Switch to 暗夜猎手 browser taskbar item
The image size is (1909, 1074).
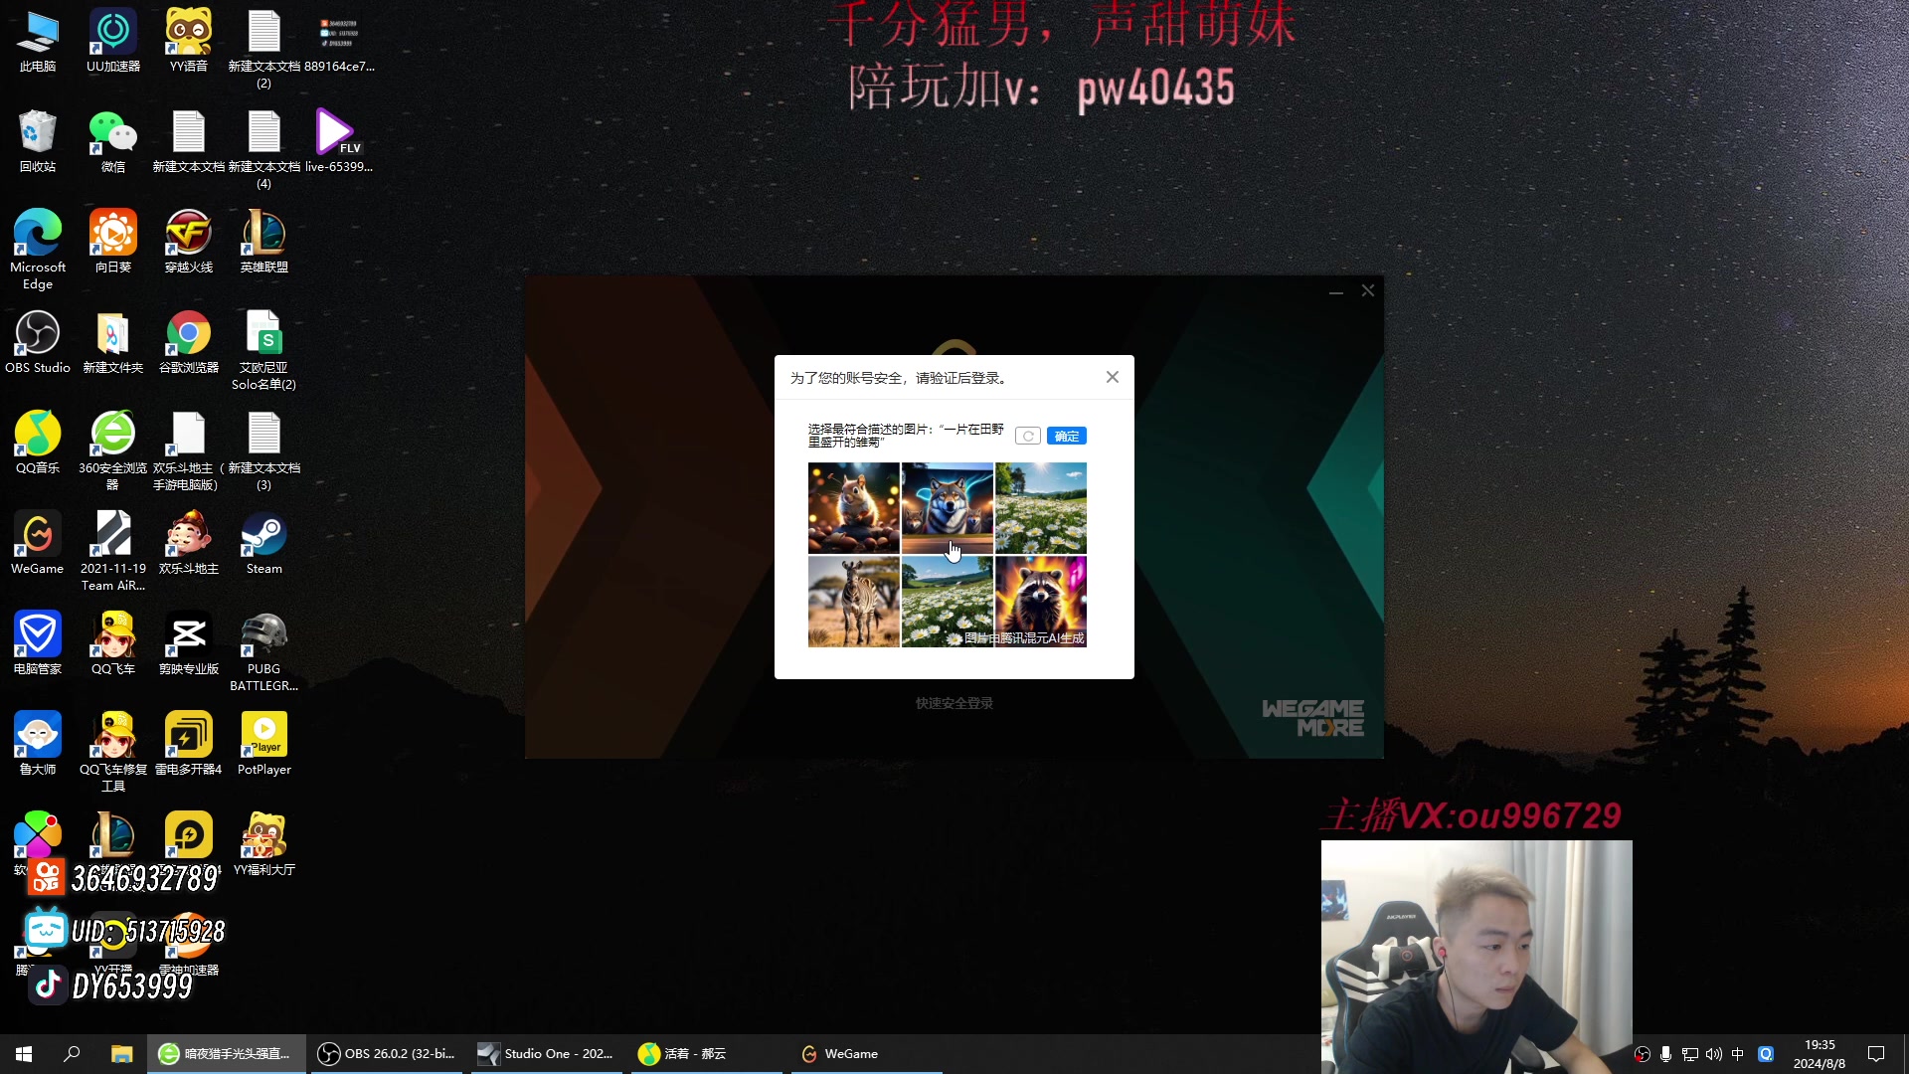click(x=227, y=1054)
